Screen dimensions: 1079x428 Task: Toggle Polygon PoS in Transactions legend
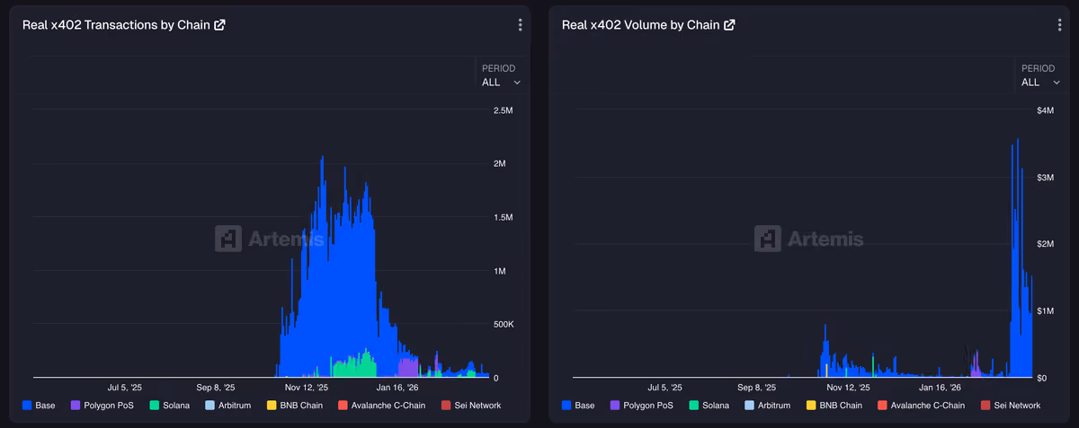click(103, 406)
